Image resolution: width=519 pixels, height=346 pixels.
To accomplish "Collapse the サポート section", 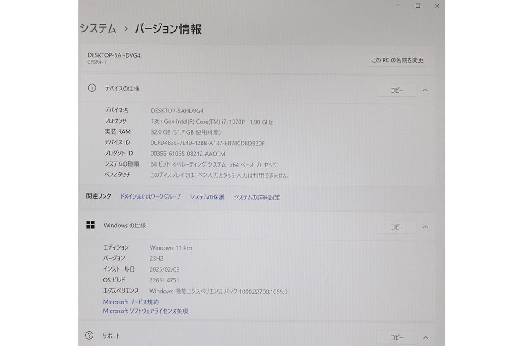I will click(x=425, y=337).
